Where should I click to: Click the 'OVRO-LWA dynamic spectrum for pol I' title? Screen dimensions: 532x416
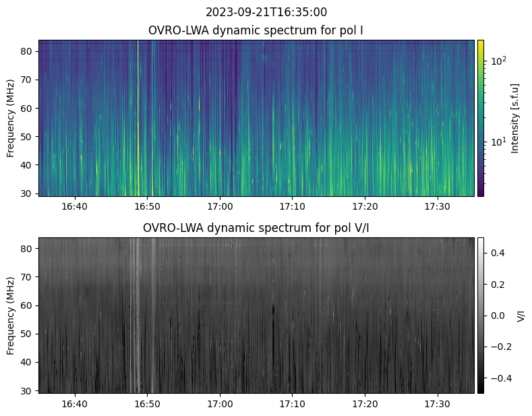point(256,30)
